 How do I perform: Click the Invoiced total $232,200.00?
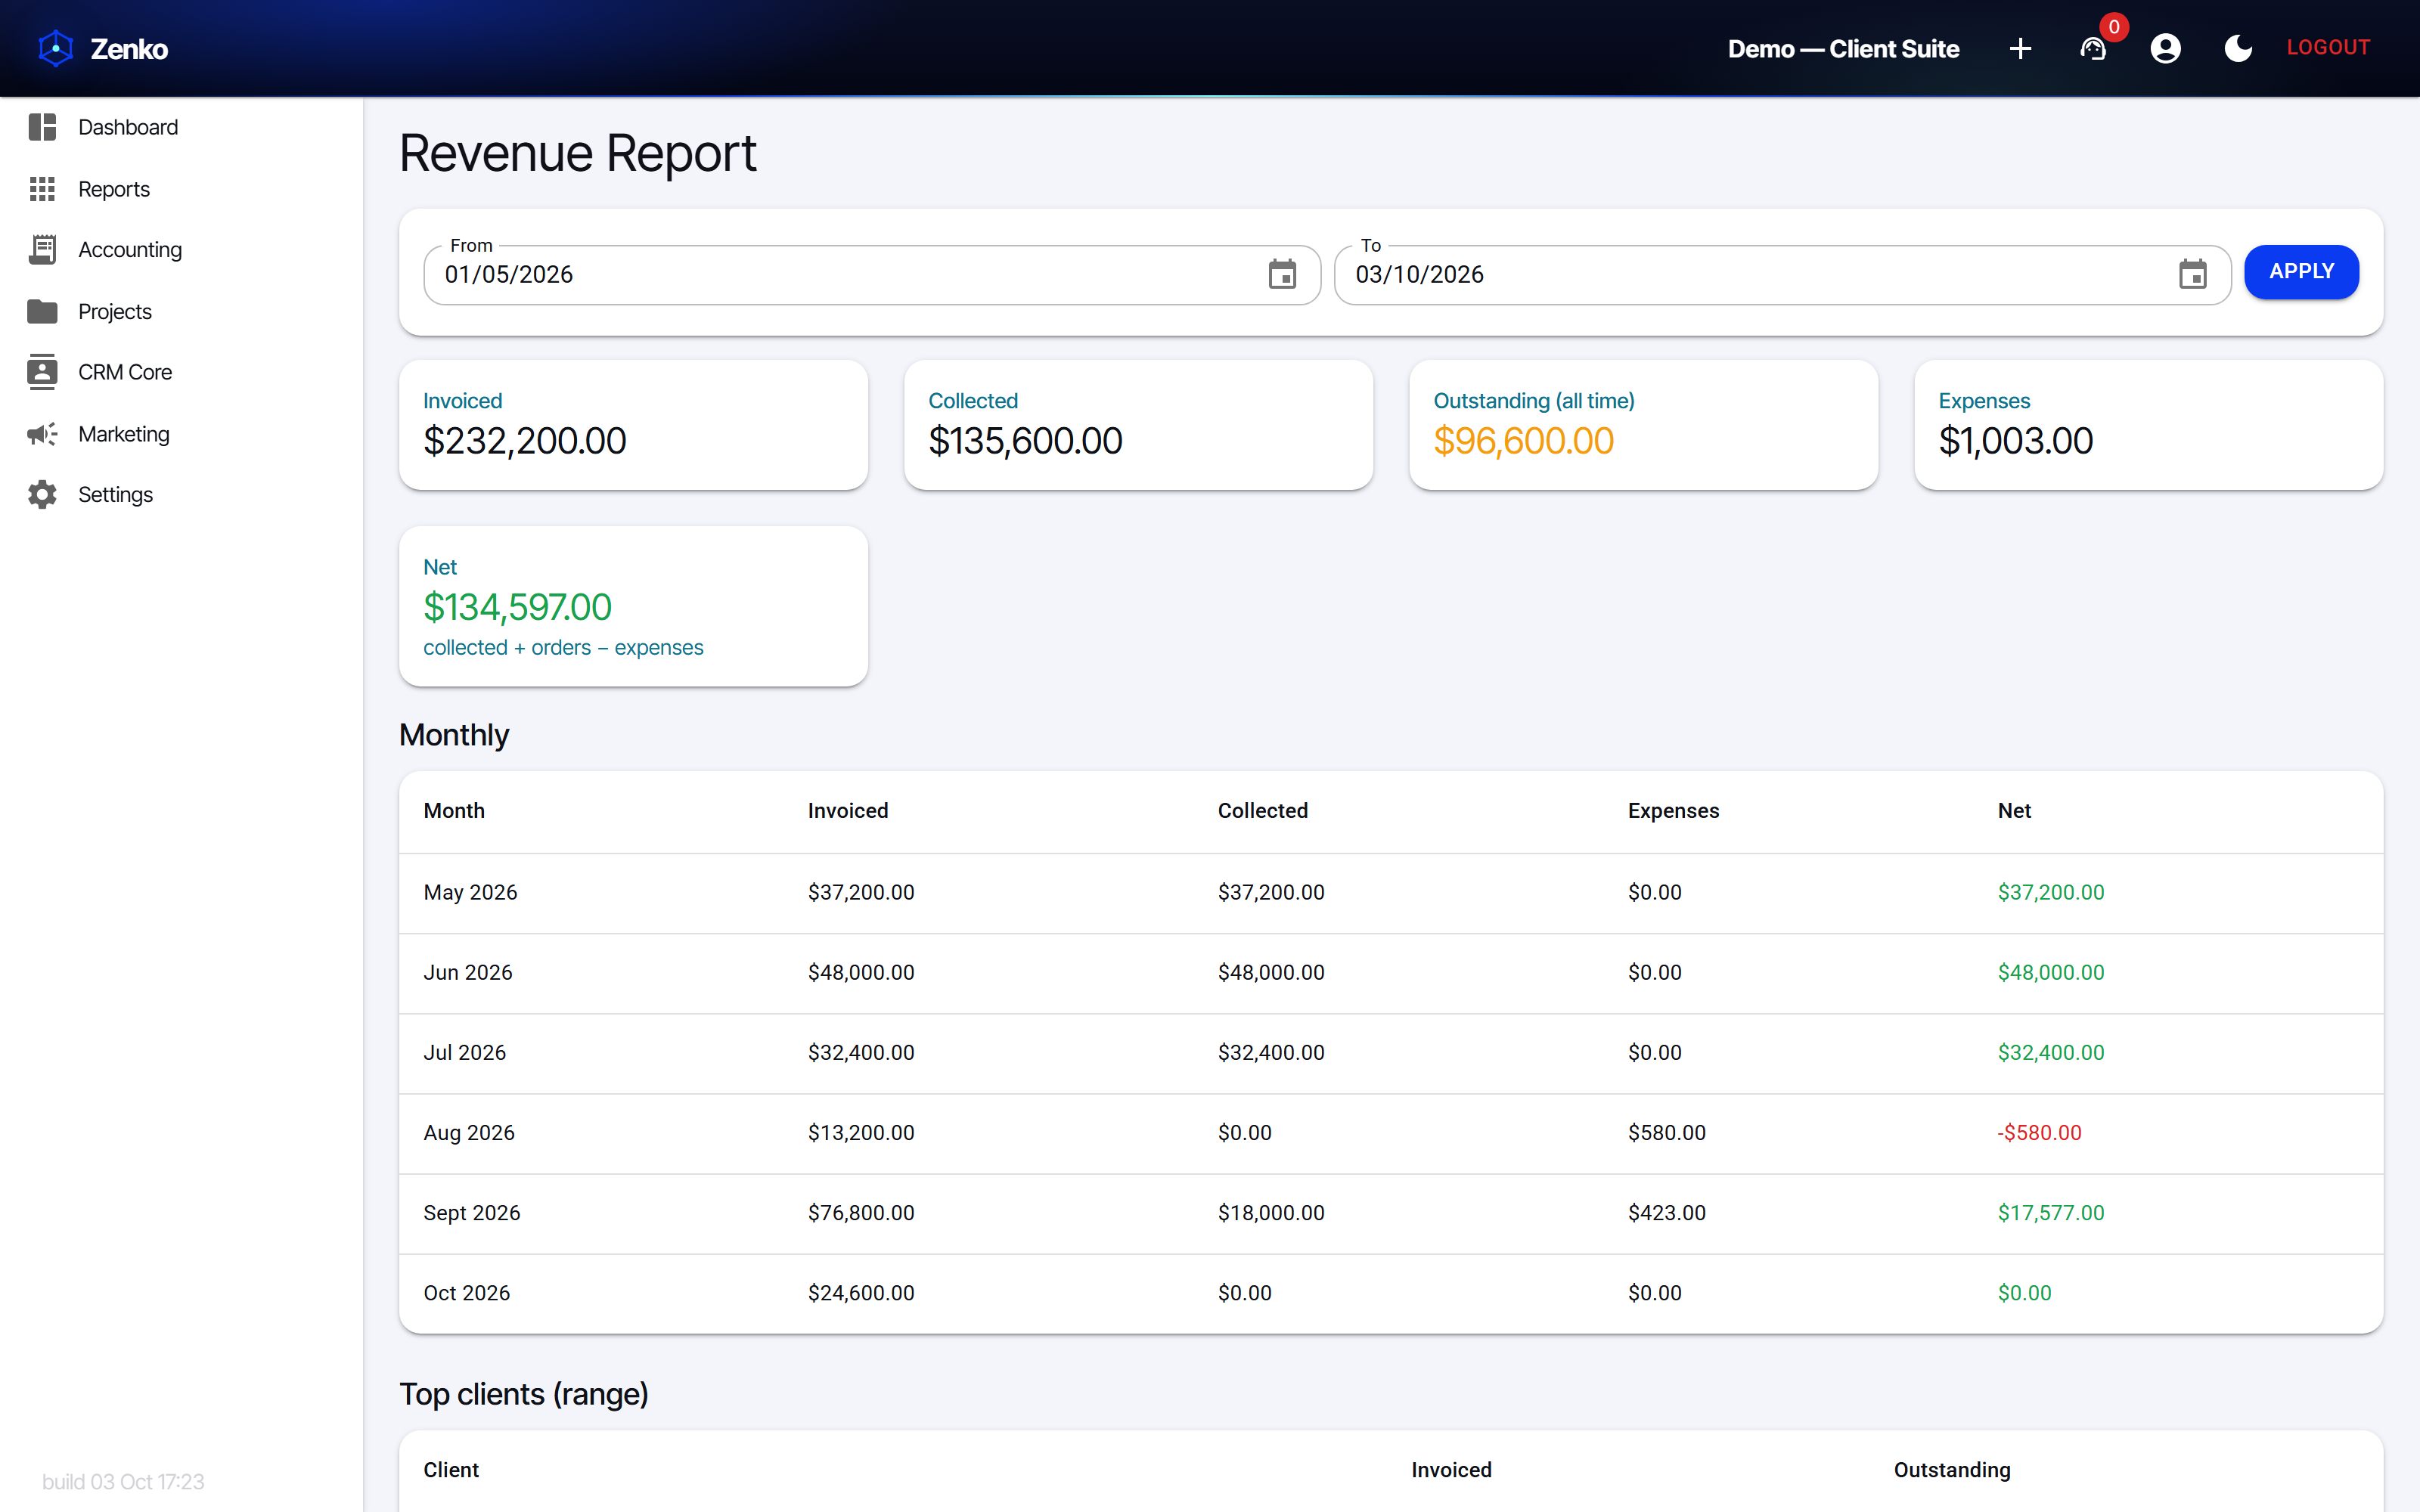coord(525,441)
